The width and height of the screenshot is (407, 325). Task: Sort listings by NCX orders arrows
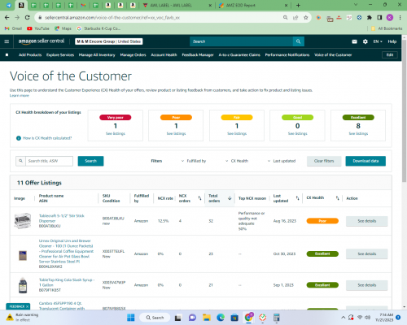click(199, 198)
